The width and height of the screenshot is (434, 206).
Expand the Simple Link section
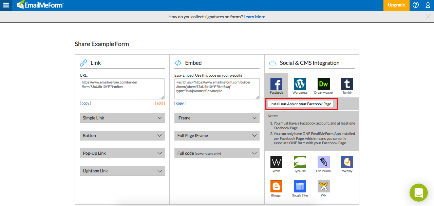point(122,118)
